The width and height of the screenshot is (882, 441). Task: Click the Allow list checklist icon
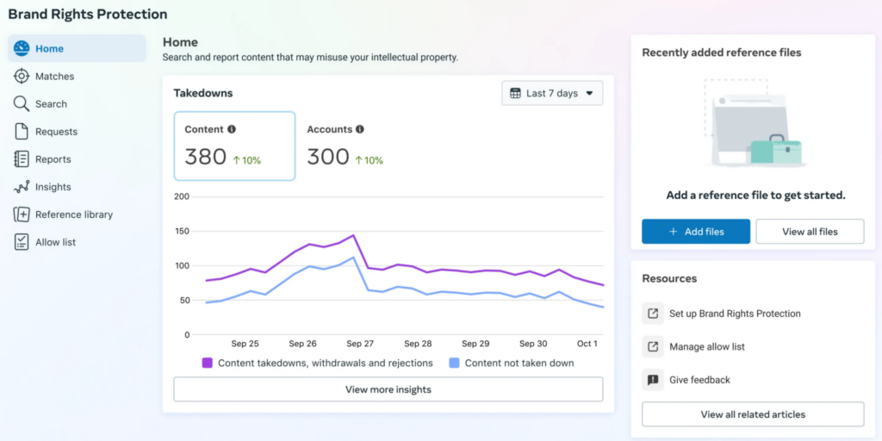pyautogui.click(x=22, y=242)
